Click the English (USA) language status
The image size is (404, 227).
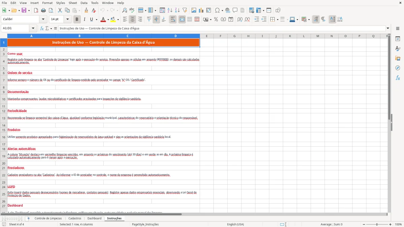click(235, 224)
